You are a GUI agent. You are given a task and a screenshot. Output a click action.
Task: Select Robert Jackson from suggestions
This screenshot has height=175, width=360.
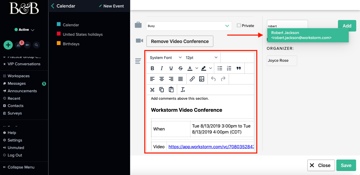click(x=308, y=35)
